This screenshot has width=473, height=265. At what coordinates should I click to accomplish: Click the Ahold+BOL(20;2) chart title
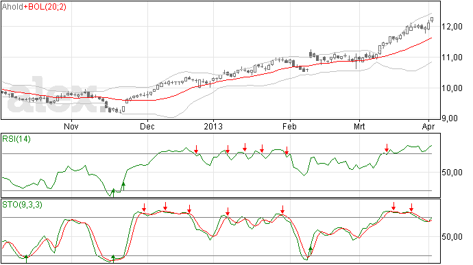click(x=34, y=7)
